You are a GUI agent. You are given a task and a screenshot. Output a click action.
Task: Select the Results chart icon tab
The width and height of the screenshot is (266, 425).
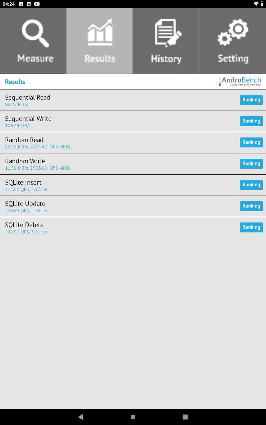click(100, 41)
